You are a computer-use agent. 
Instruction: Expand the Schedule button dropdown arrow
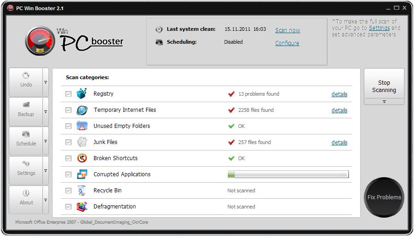[46, 141]
